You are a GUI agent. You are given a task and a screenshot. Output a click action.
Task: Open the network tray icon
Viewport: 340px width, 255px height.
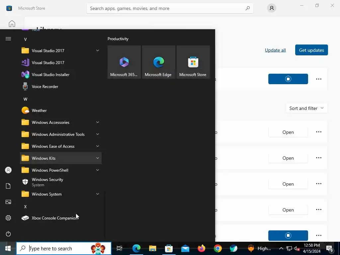pyautogui.click(x=289, y=248)
